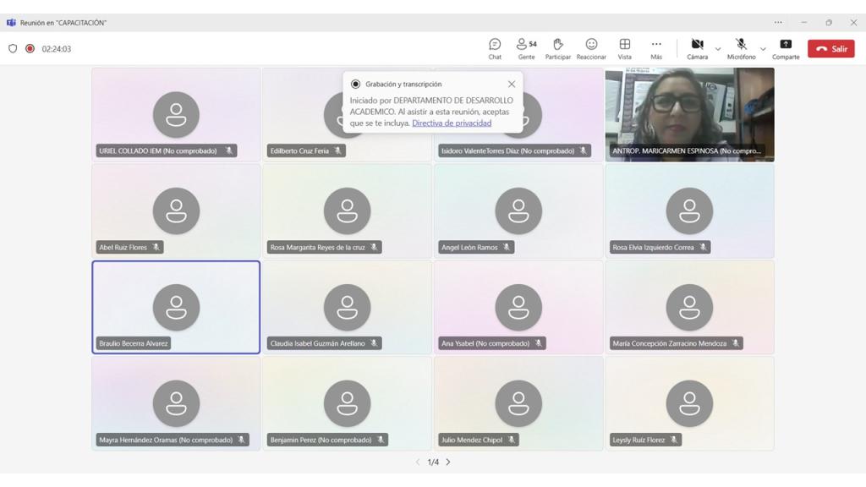Leave meeting with Salir button
This screenshot has width=866, height=487.
pyautogui.click(x=830, y=49)
